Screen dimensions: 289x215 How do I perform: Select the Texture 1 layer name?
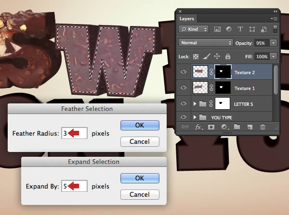[x=244, y=89]
